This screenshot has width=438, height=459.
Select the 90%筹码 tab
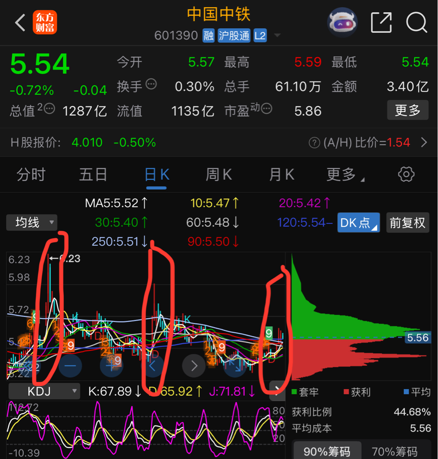327,451
